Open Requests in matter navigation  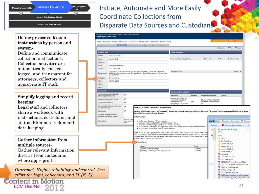[x=107, y=42]
